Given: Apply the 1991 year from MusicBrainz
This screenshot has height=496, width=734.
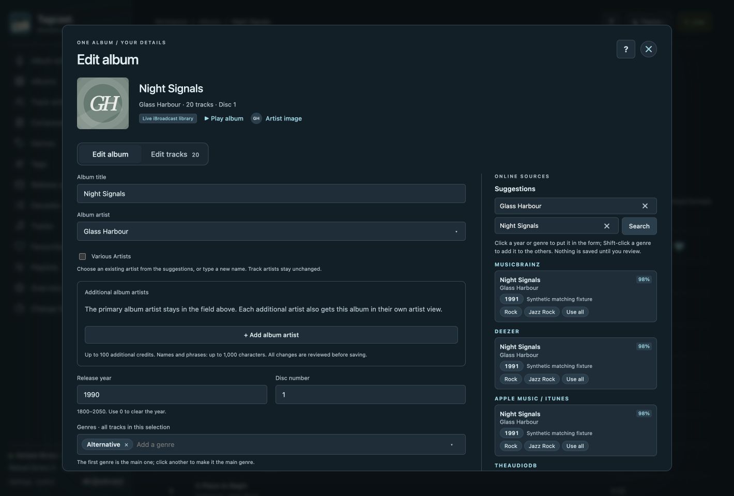Looking at the screenshot, I should click(512, 299).
